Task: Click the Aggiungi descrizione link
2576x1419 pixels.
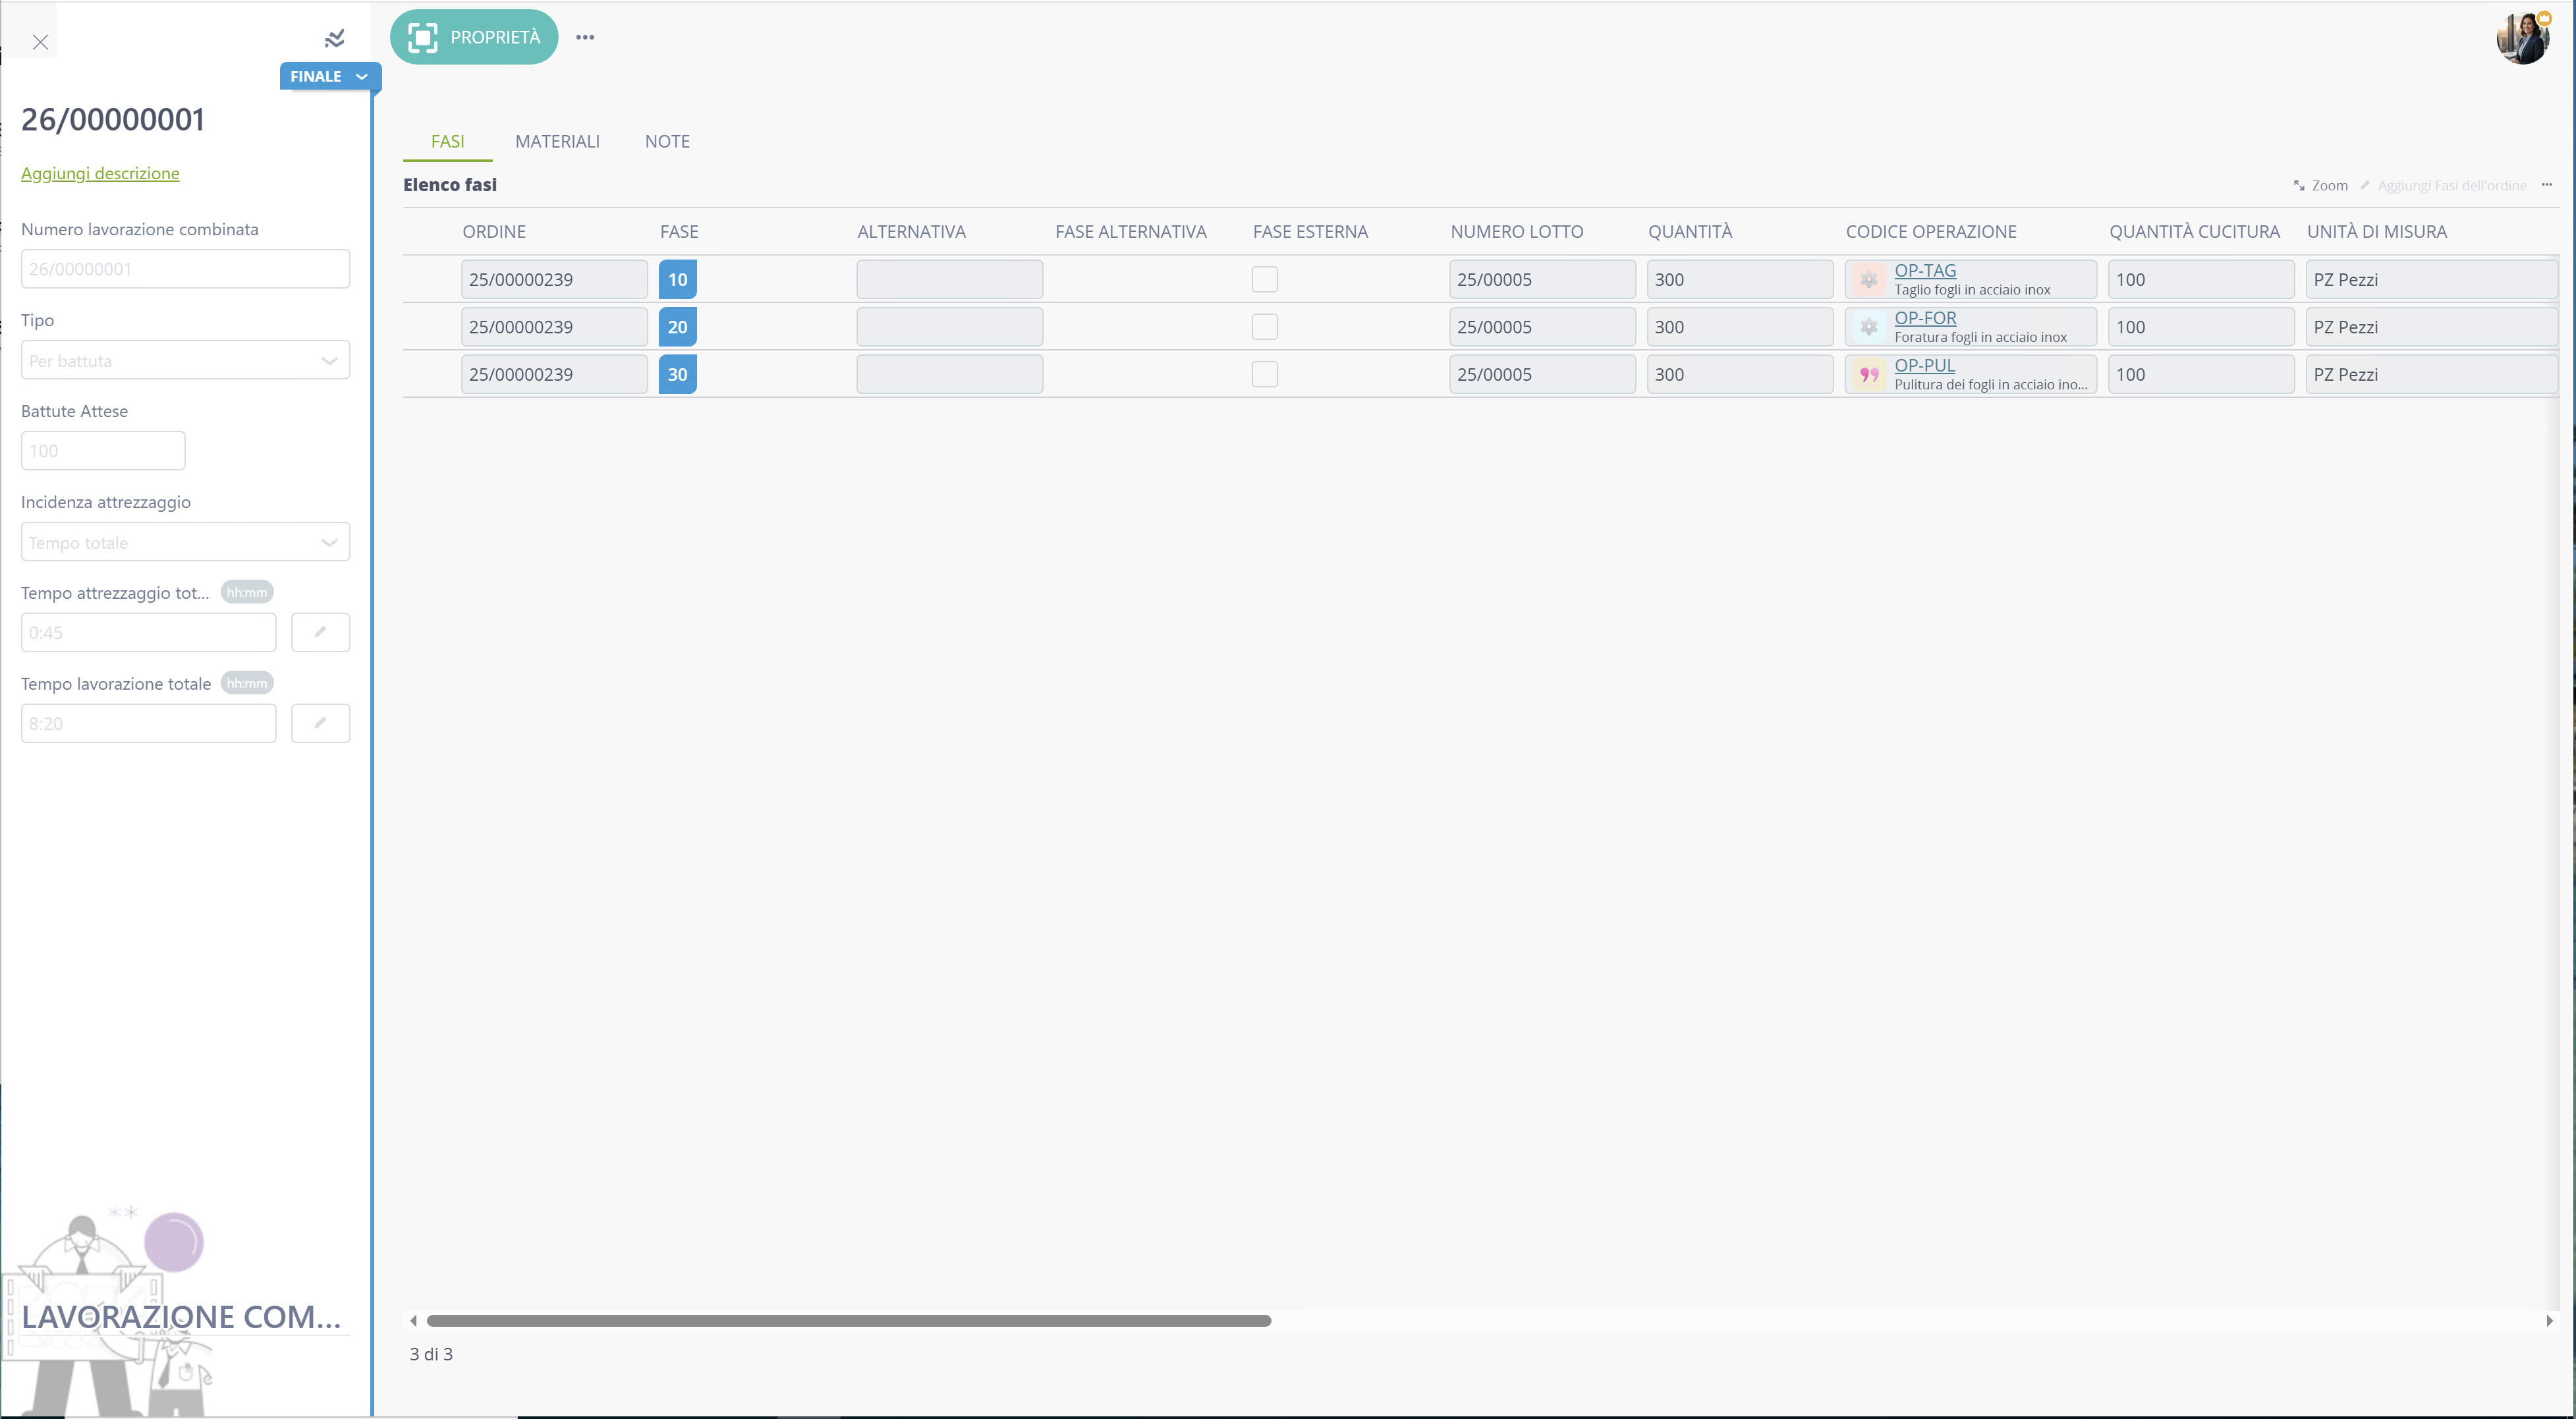Action: pos(100,173)
